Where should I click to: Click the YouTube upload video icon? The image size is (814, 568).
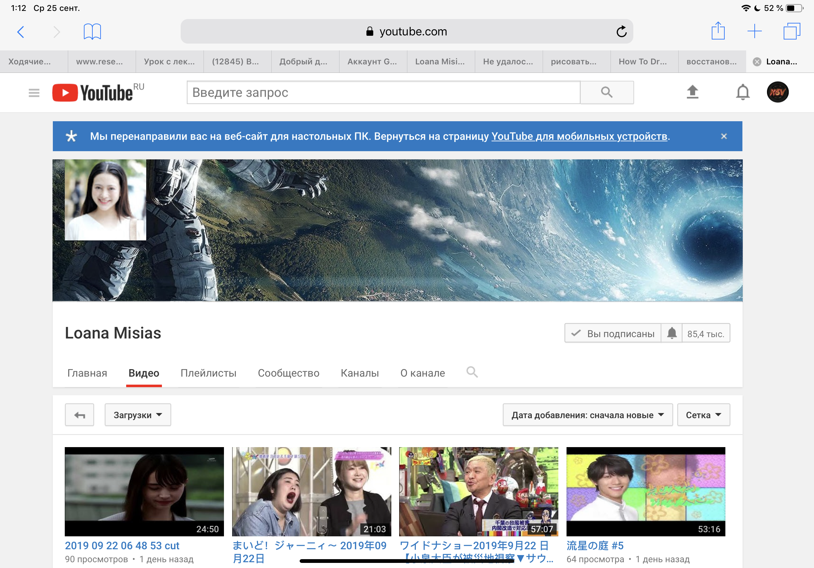pos(692,92)
